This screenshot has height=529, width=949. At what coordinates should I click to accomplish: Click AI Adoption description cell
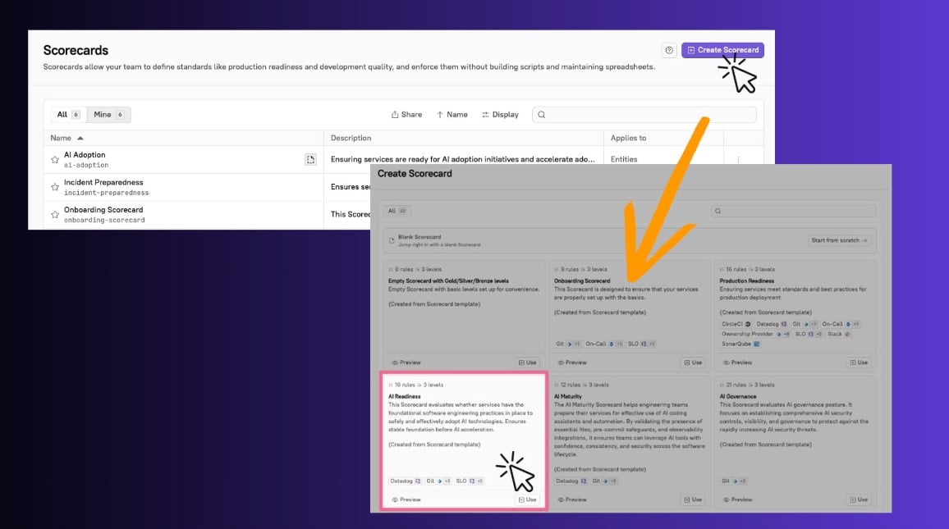(463, 159)
